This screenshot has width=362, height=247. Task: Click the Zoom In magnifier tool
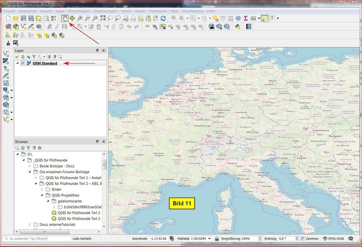pyautogui.click(x=80, y=18)
